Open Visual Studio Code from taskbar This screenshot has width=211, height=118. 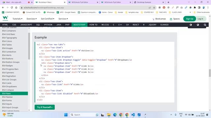133,115
